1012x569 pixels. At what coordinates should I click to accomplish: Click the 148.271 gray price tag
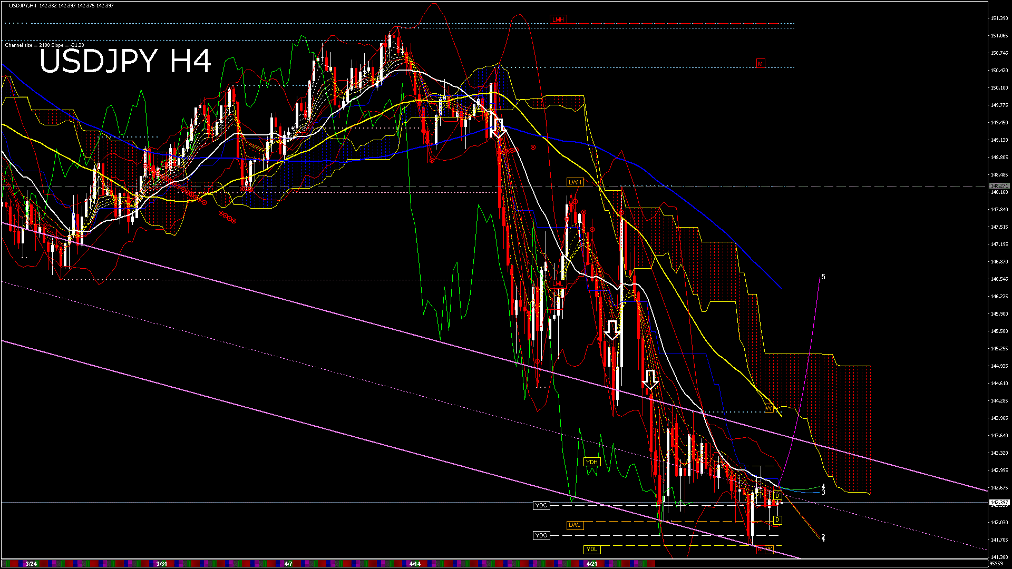point(999,186)
